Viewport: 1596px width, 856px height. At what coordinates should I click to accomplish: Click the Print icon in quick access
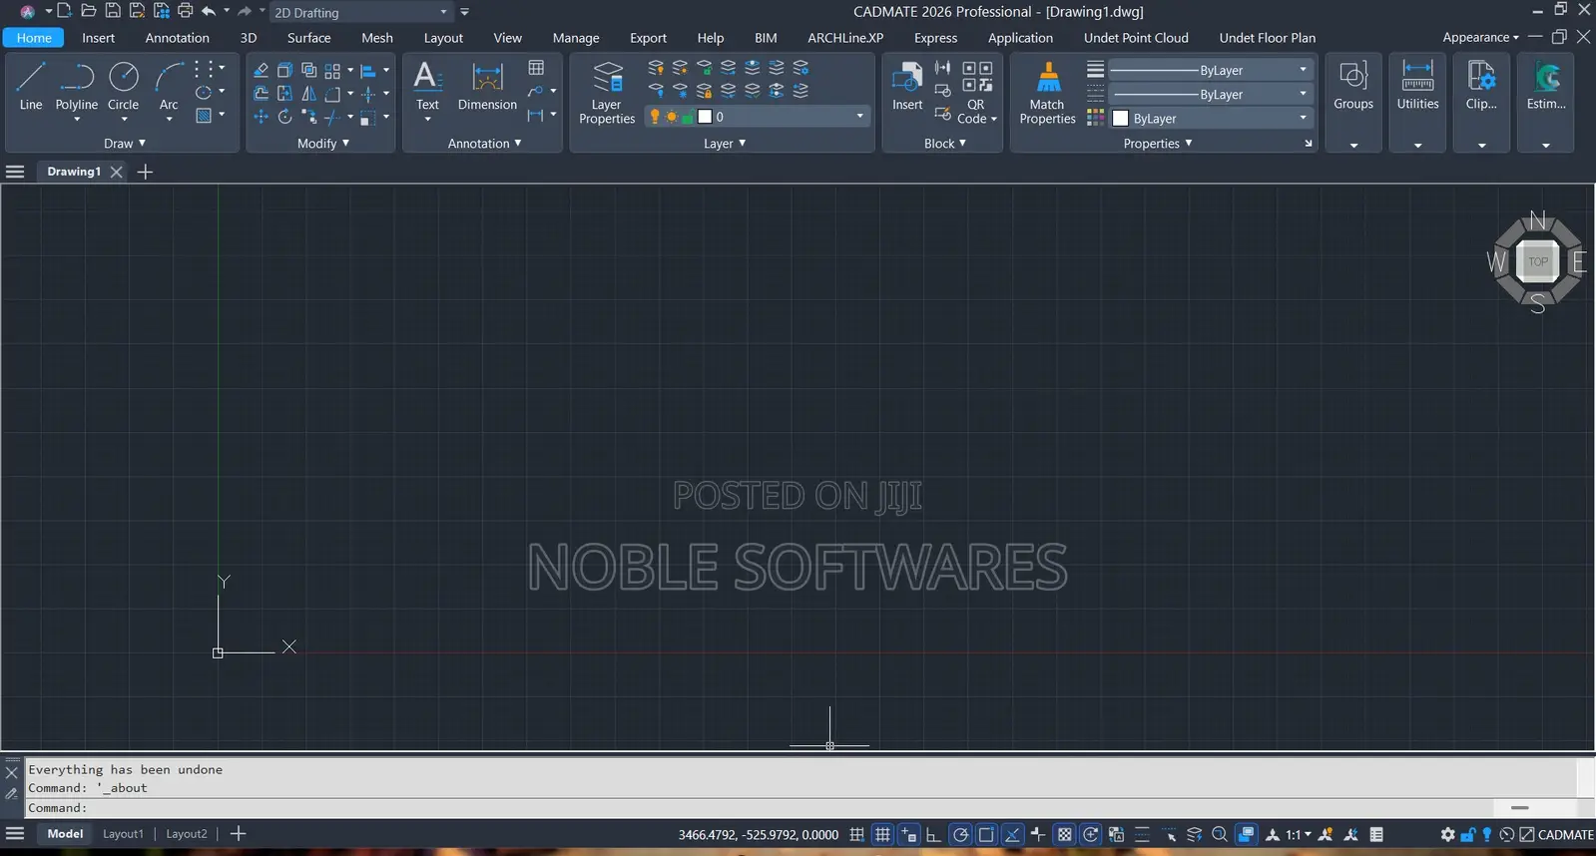point(185,11)
